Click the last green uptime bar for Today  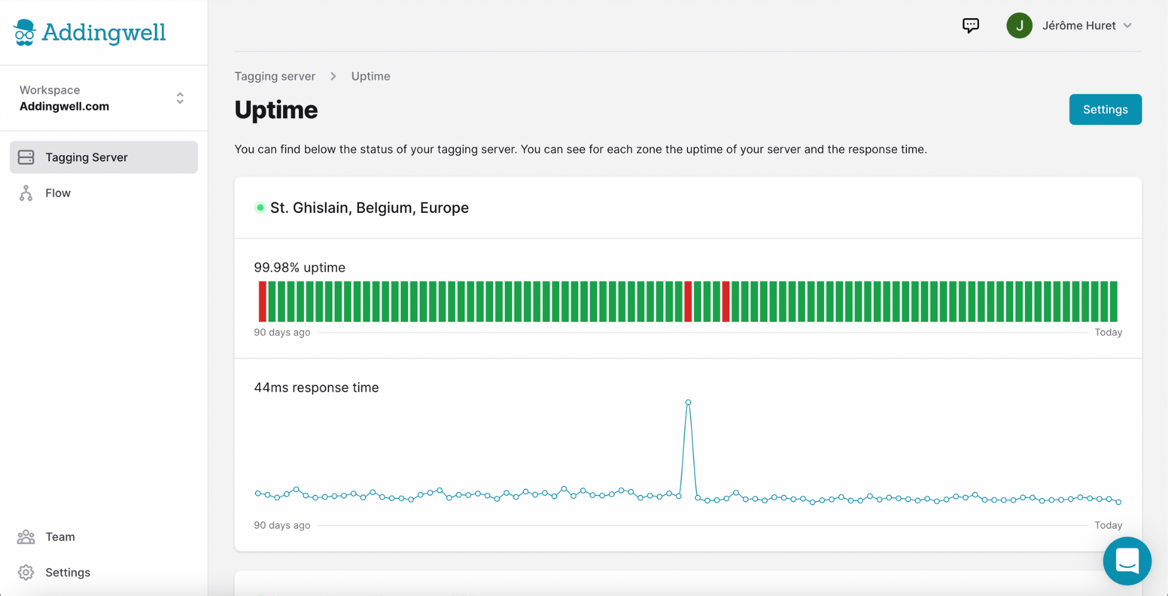[x=1113, y=302]
